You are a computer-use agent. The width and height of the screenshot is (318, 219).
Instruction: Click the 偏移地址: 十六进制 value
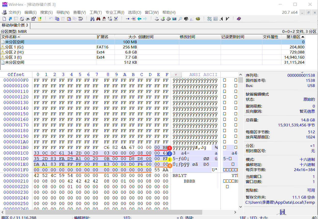[x=307, y=165]
